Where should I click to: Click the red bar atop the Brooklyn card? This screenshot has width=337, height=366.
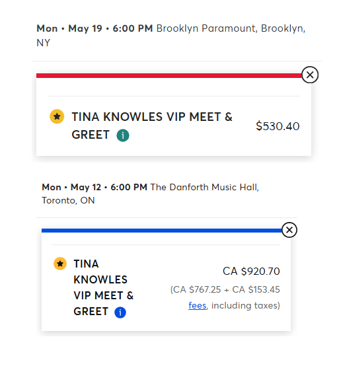pyautogui.click(x=169, y=75)
